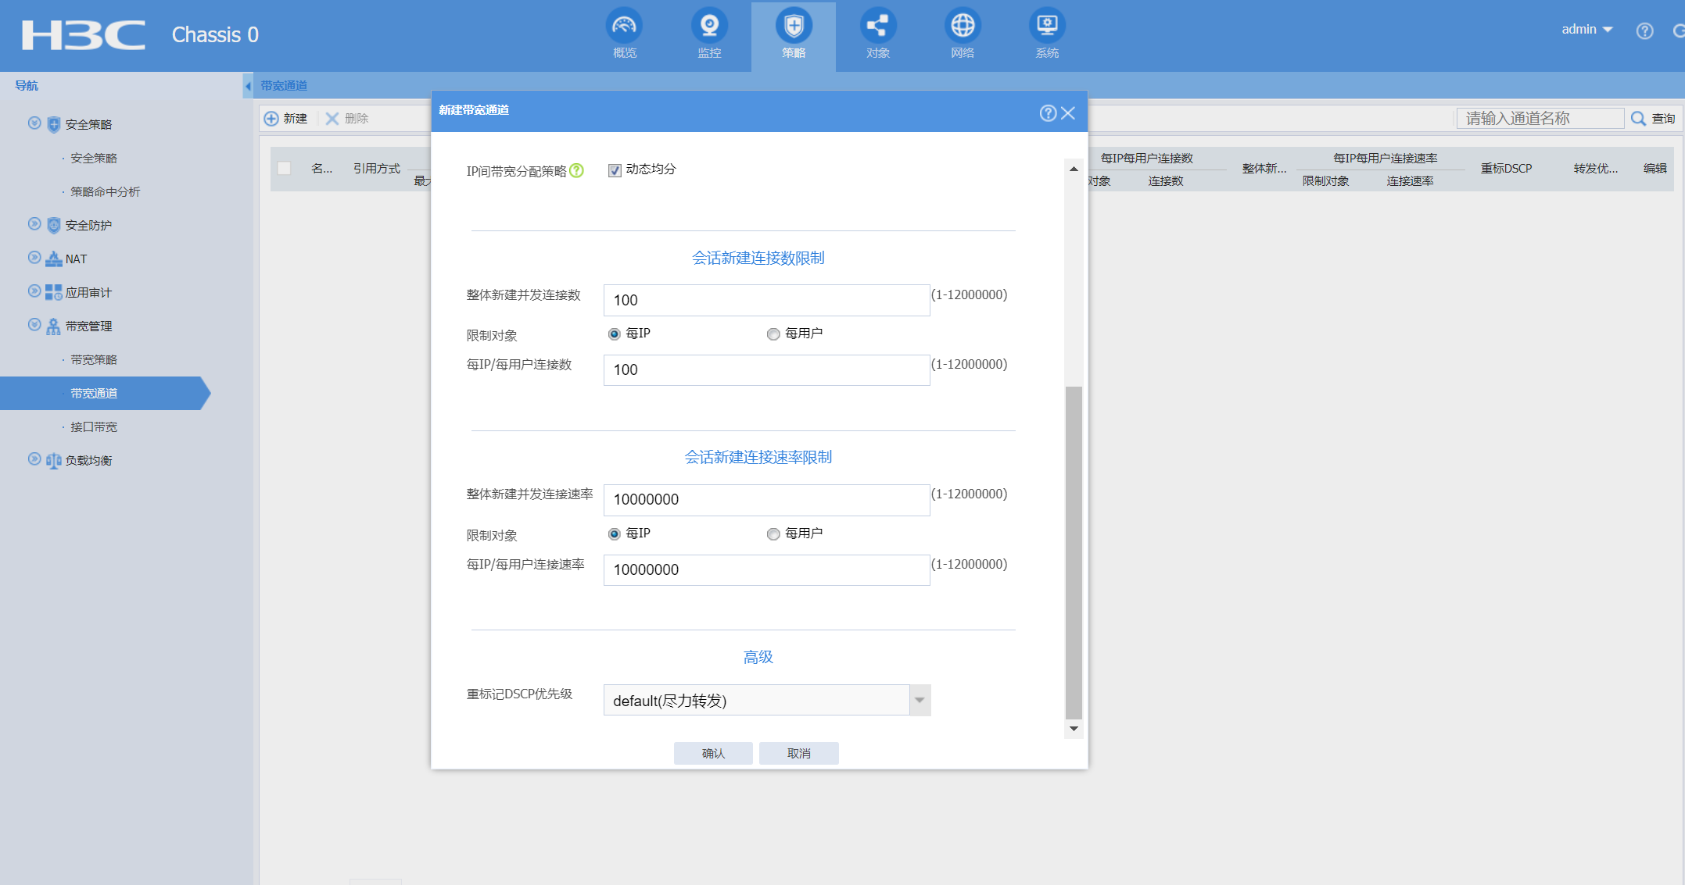Viewport: 1685px width, 885px height.
Task: Select 每用户 radio under connection rate limit
Action: (773, 534)
